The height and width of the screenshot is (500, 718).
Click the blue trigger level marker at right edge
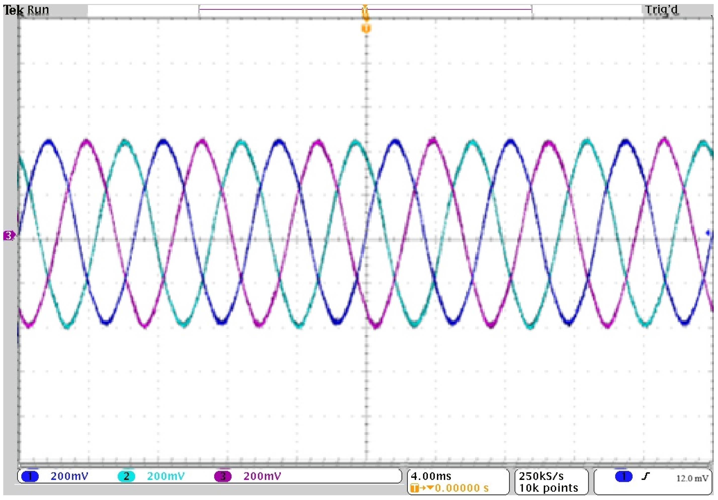tap(708, 233)
